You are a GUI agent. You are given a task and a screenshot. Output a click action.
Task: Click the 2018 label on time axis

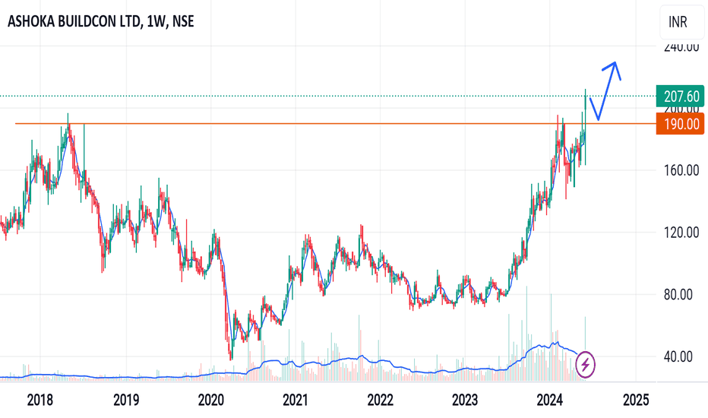click(x=40, y=400)
